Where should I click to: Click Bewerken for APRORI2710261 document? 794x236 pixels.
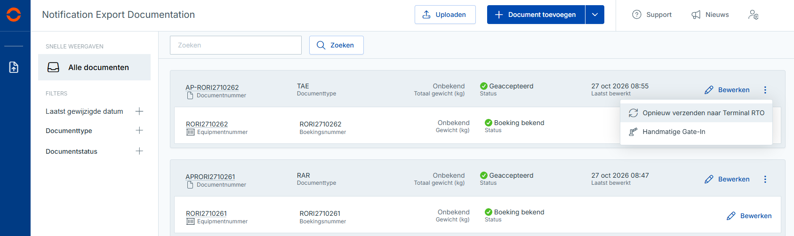(x=727, y=179)
